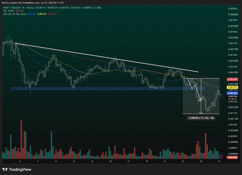This screenshot has height=175, width=242.
Task: Click the H0.001319 high value
Action: [x=53, y=7]
